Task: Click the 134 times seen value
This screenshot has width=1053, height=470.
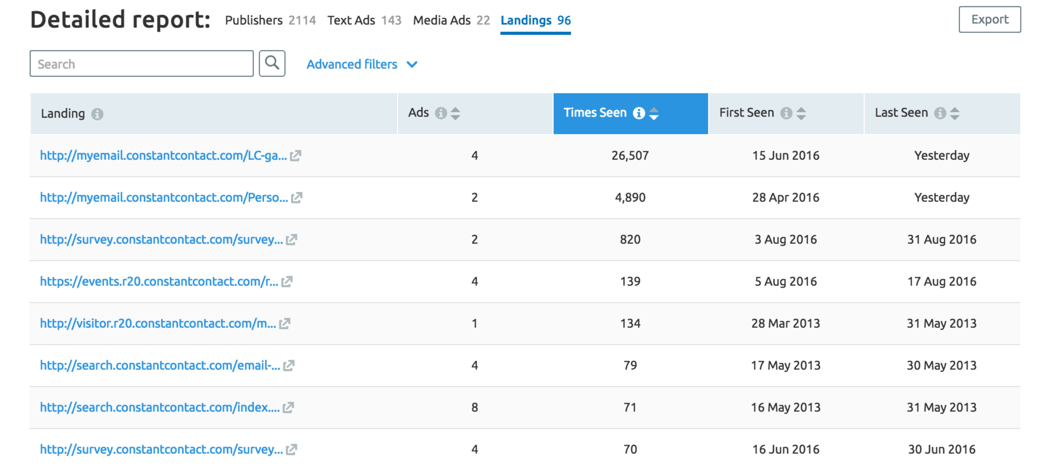Action: pyautogui.click(x=630, y=324)
